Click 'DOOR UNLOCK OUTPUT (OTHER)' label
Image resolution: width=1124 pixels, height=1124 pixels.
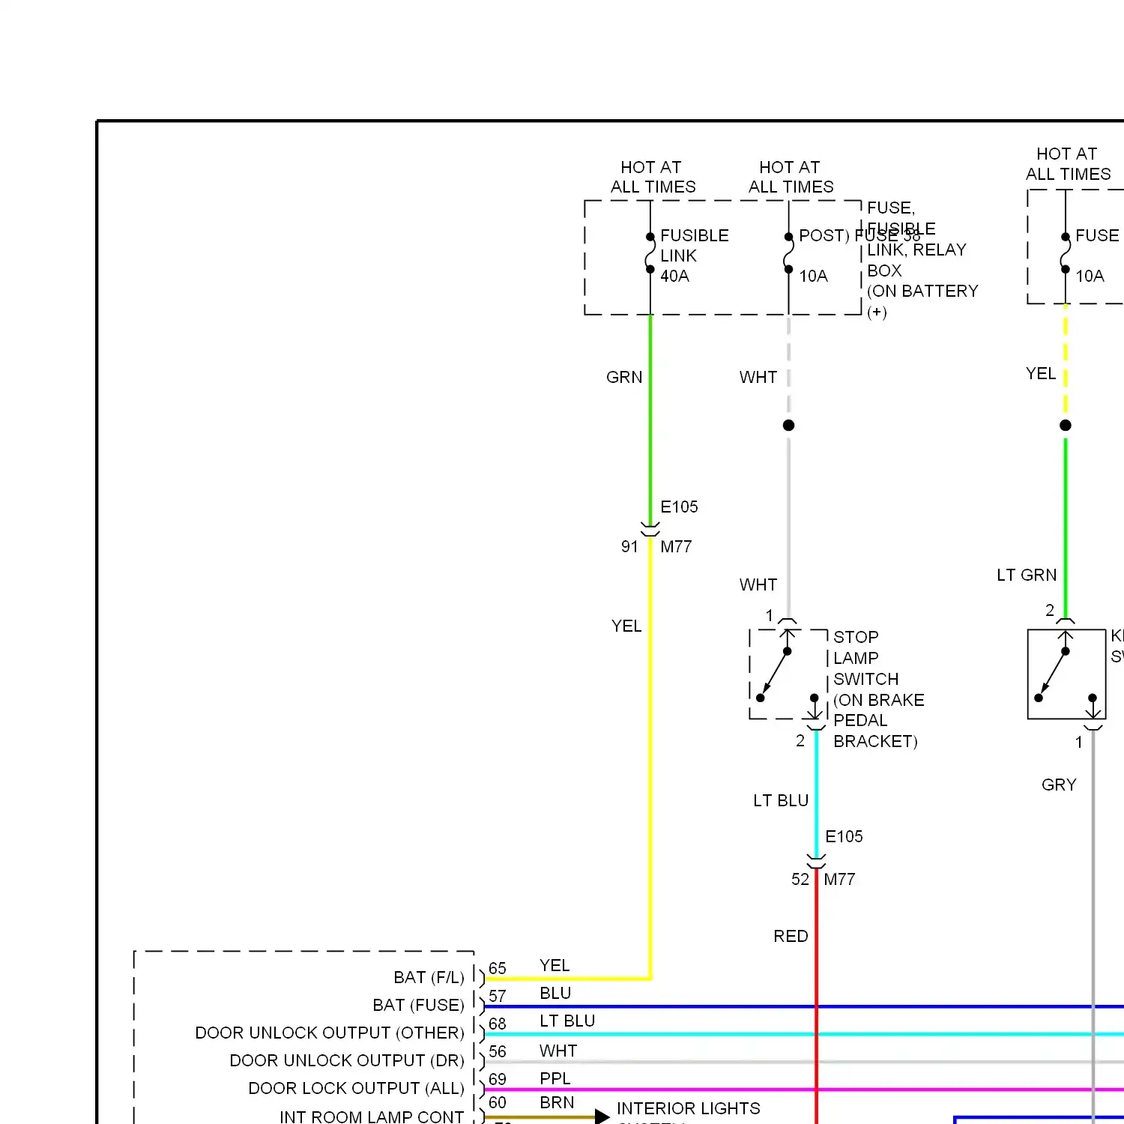[x=330, y=1033]
